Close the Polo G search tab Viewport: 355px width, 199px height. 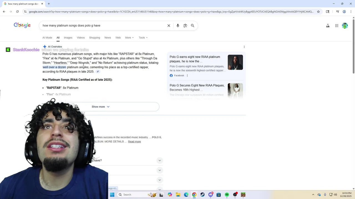pyautogui.click(x=42, y=4)
